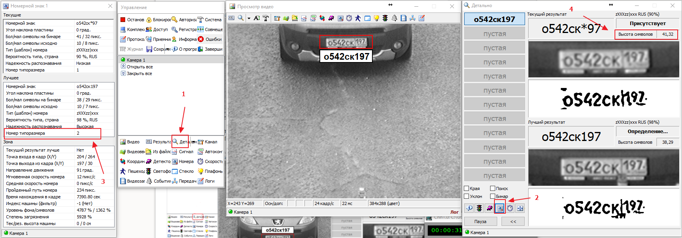
Task: Click the Определение... button
Action: pos(647,132)
